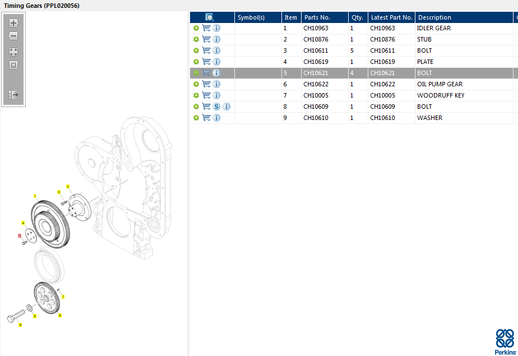Click the list export arrow icon
The width and height of the screenshot is (518, 356).
click(x=13, y=95)
